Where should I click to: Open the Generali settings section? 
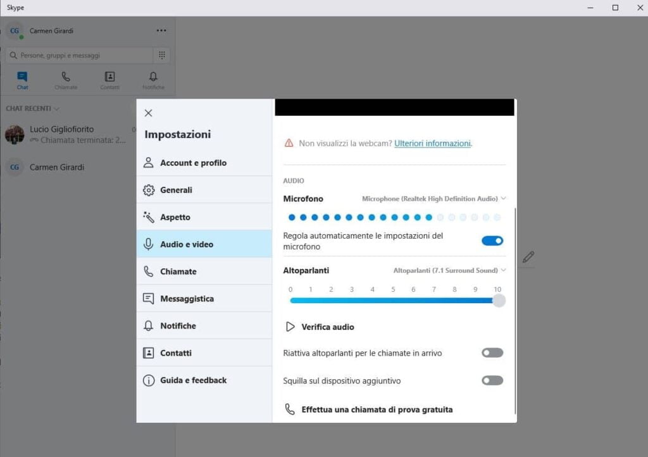[x=204, y=190]
